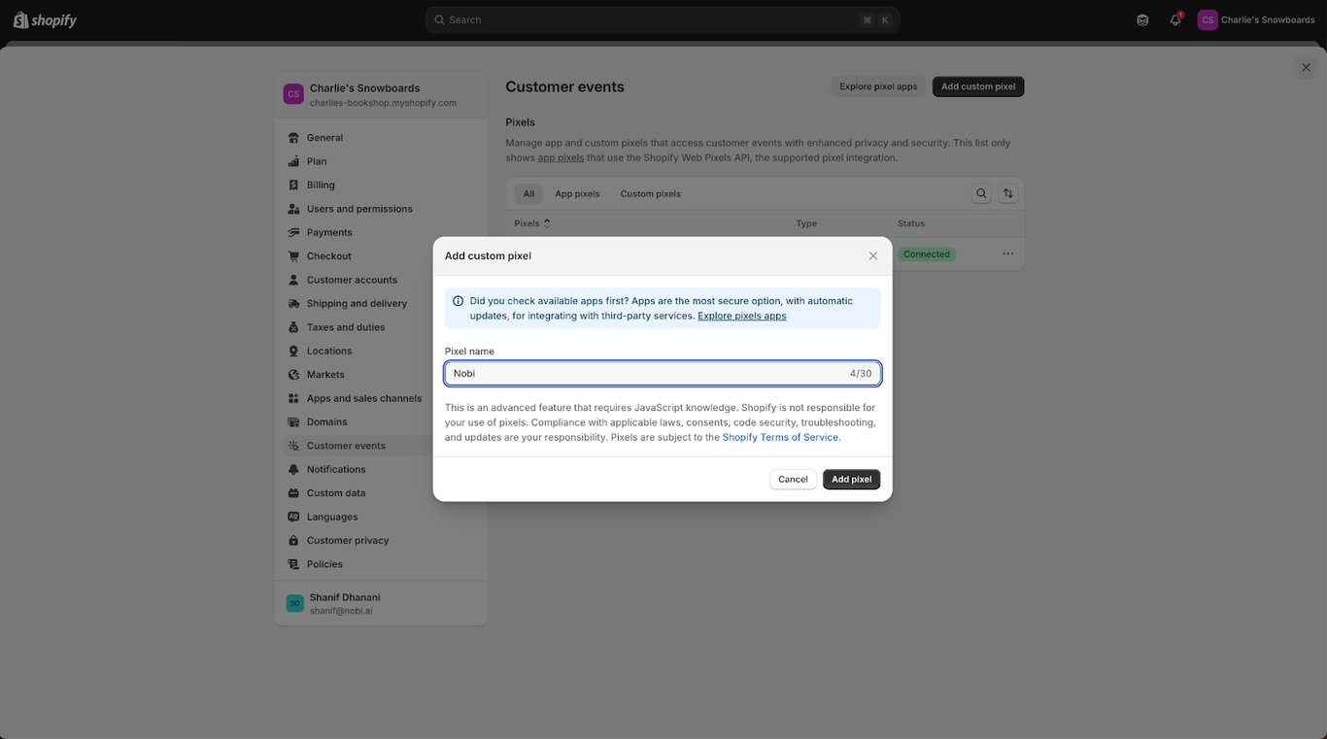Open the three-dot menu on the Connected row
Viewport: 1327px width, 739px height.
1007,254
